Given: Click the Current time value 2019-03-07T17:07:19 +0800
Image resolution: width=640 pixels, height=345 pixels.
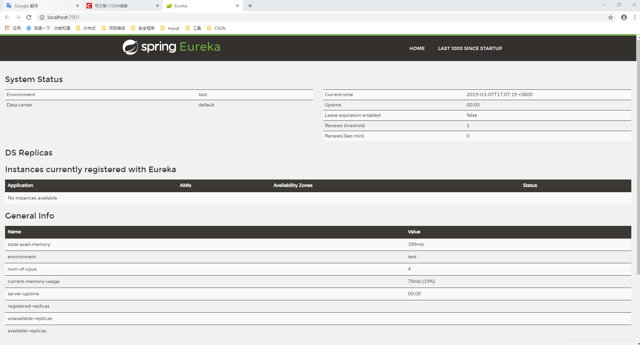Looking at the screenshot, I should [x=500, y=94].
